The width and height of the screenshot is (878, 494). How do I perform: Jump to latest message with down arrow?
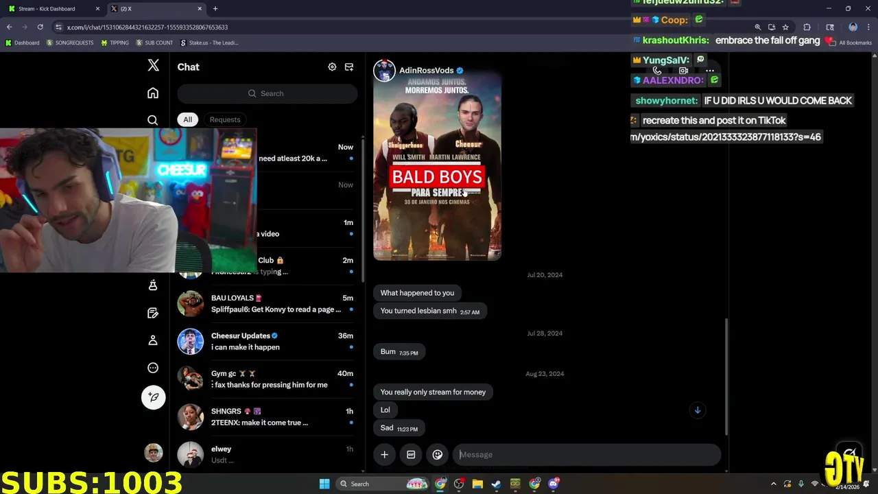[x=697, y=410]
